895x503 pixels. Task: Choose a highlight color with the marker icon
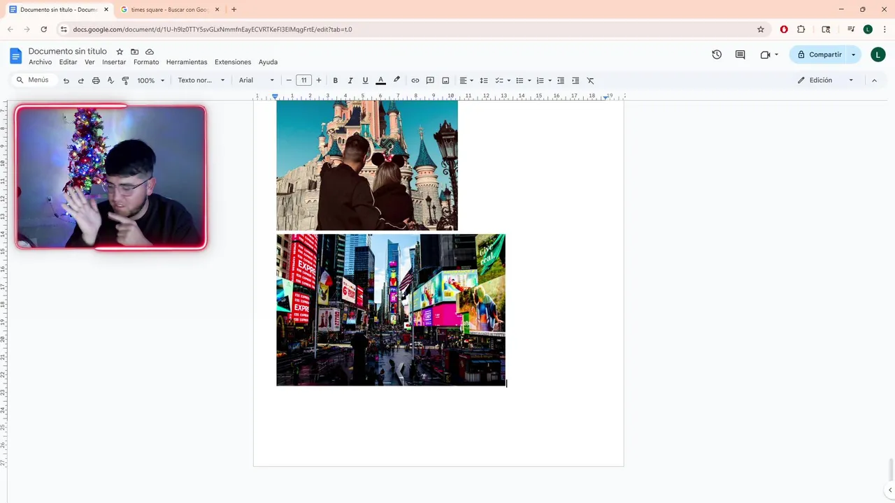(396, 80)
